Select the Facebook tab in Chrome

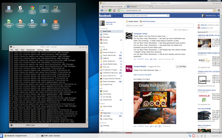[x=139, y=6]
